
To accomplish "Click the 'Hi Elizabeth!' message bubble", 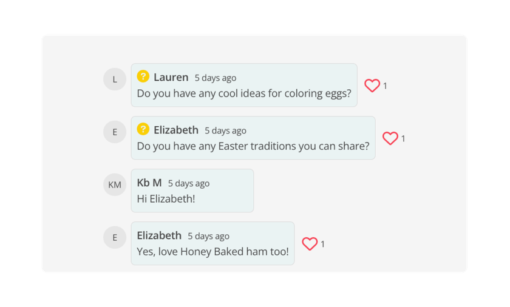I will [192, 191].
